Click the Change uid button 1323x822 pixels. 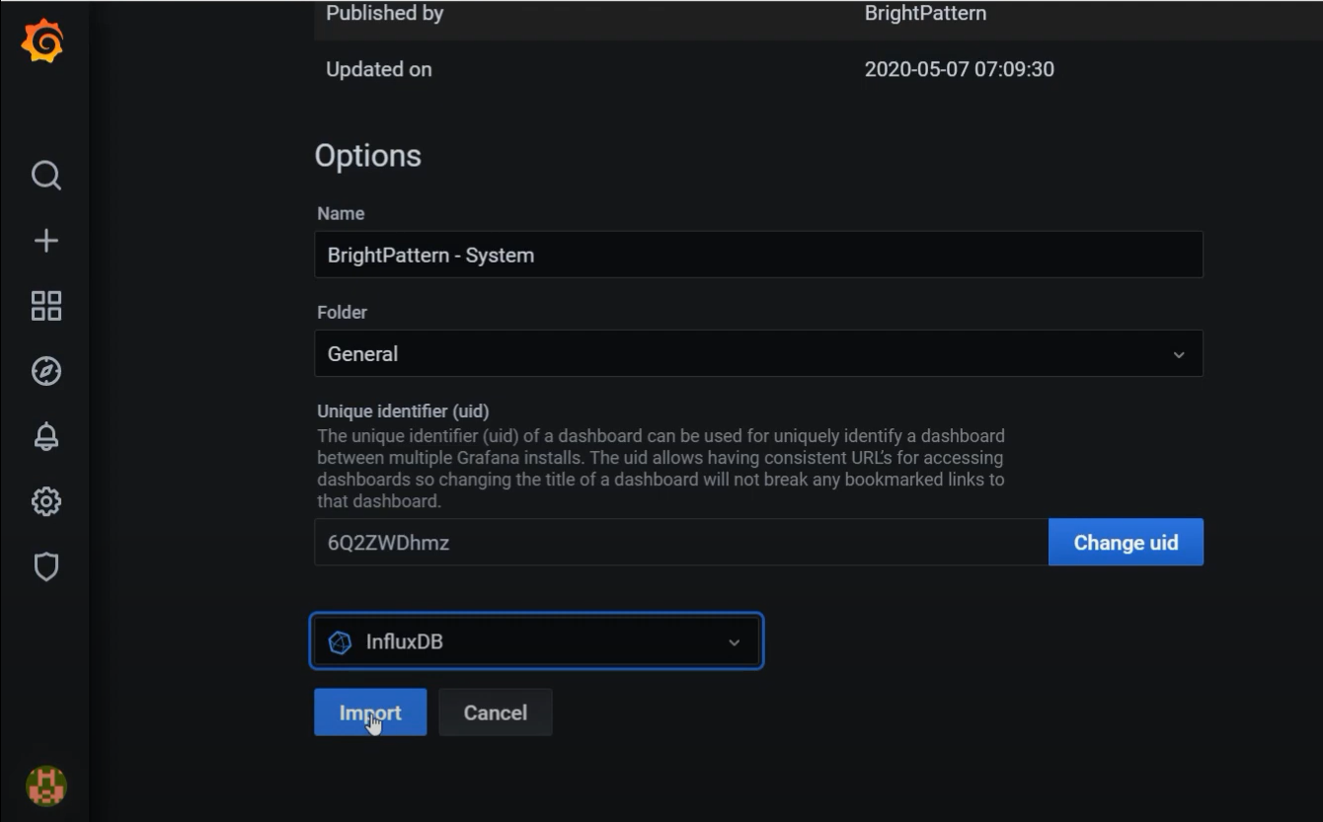1126,543
